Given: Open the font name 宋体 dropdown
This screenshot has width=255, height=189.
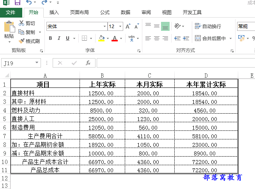Looking at the screenshot, I should coord(104,26).
